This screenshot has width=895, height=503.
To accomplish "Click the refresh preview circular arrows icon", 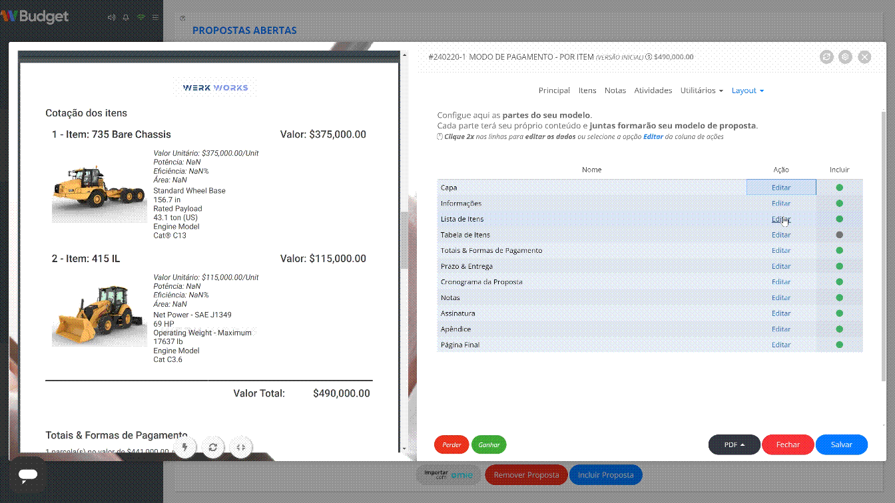I will [213, 448].
